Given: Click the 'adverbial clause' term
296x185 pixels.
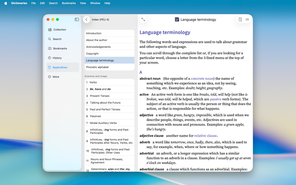Looking at the screenshot, I should click(151, 169).
